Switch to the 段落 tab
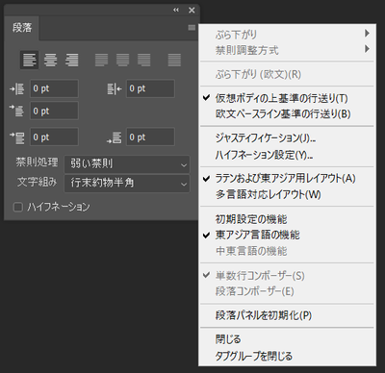 22,28
